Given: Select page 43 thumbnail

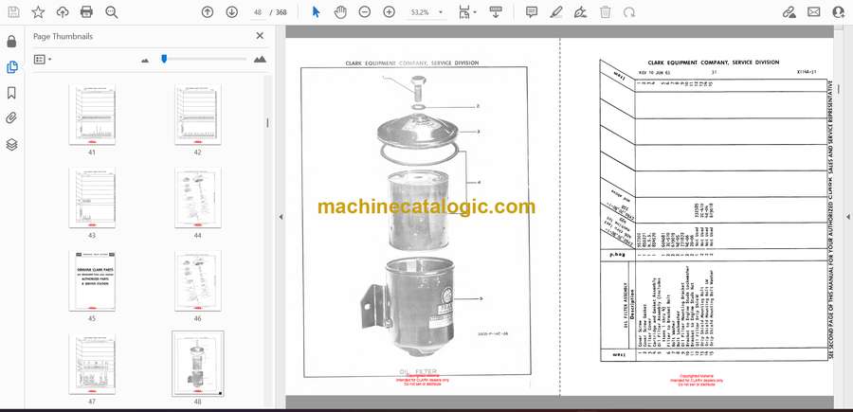Looking at the screenshot, I should click(92, 197).
